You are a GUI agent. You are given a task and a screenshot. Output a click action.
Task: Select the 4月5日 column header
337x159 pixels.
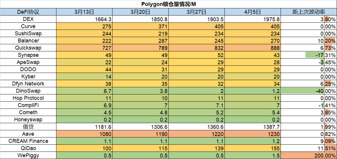coord(252,12)
